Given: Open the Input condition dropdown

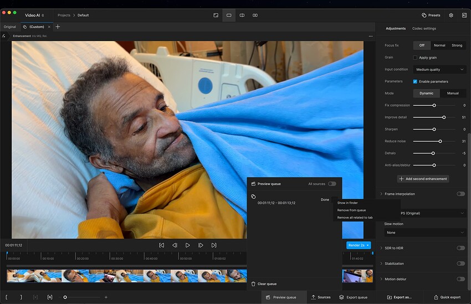Looking at the screenshot, I should (439, 70).
